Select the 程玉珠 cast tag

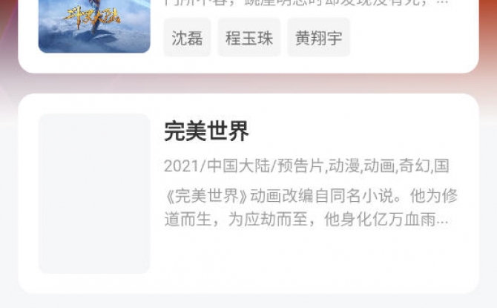(249, 38)
